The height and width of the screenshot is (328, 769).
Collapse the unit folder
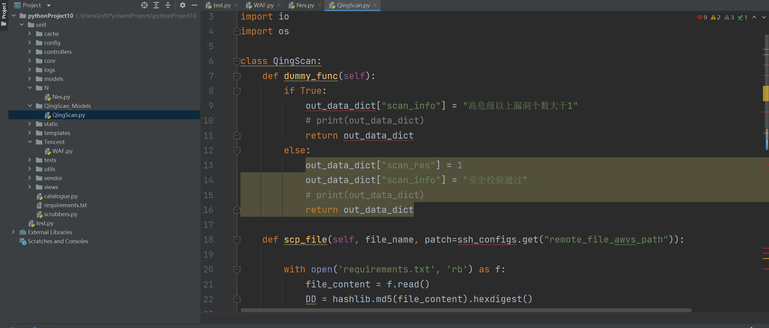[22, 25]
